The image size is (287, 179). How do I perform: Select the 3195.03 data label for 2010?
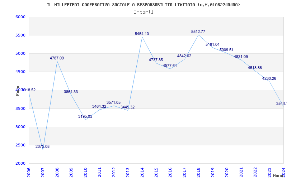pyautogui.click(x=85, y=117)
